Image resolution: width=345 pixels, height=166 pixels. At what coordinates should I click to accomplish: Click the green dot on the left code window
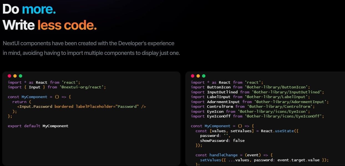point(20,76)
